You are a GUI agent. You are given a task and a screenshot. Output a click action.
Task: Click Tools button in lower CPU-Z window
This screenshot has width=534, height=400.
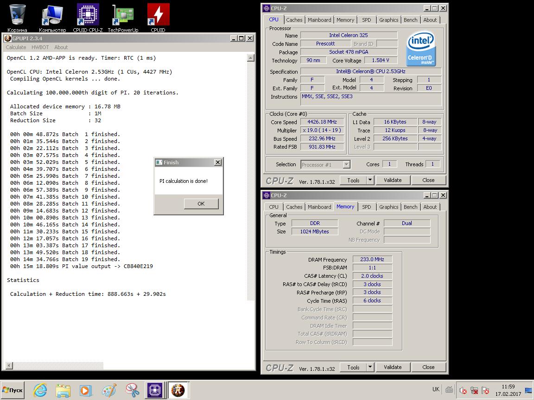pyautogui.click(x=353, y=367)
